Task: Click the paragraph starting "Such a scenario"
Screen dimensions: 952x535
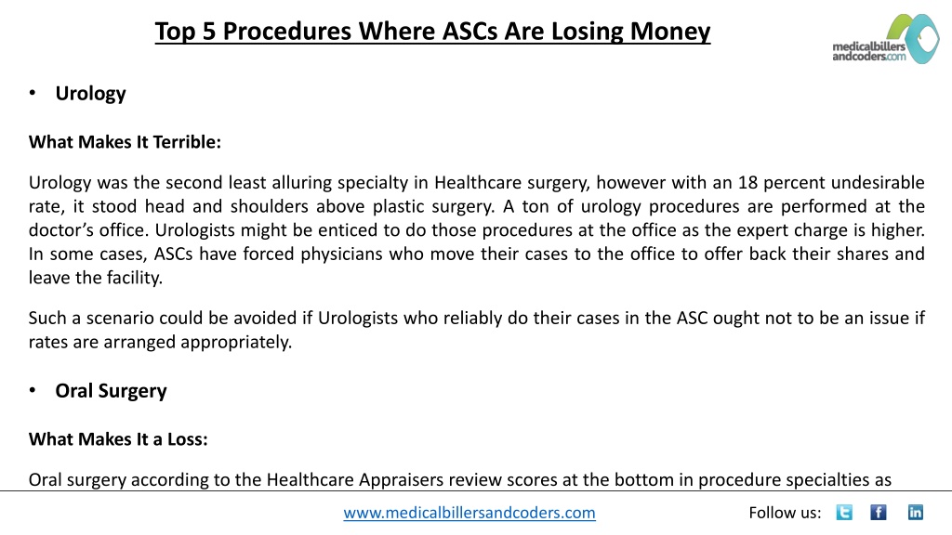Action: tap(477, 330)
